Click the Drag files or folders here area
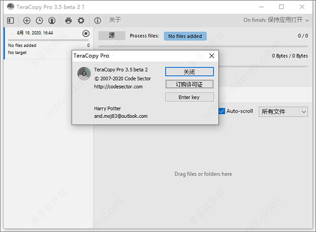 pos(203,174)
